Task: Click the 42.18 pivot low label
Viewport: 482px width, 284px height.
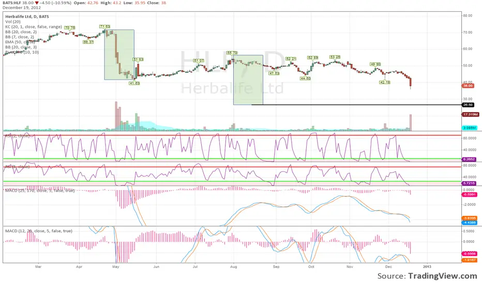Action: tap(385, 82)
